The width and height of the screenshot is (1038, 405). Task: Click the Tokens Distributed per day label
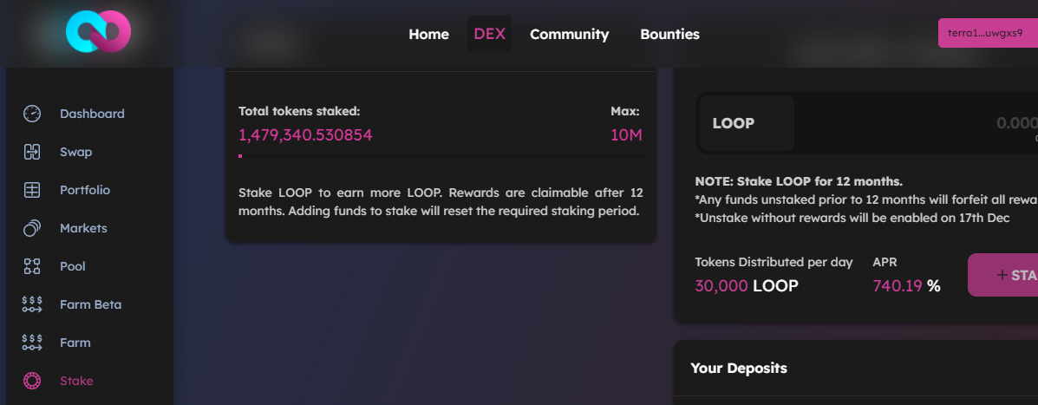pos(774,262)
